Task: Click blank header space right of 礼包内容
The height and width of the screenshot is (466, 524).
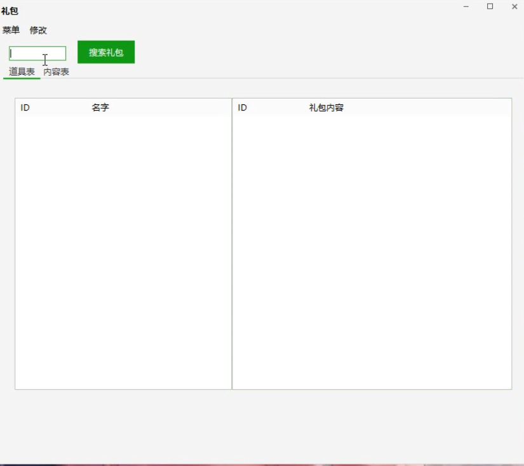Action: (x=432, y=107)
